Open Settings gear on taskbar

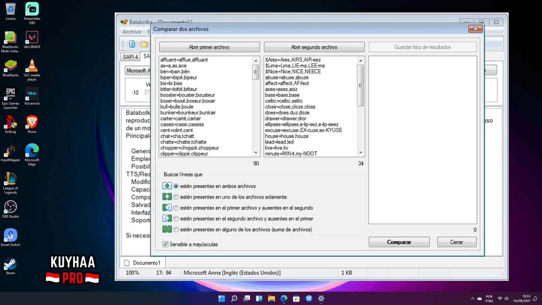click(x=321, y=299)
